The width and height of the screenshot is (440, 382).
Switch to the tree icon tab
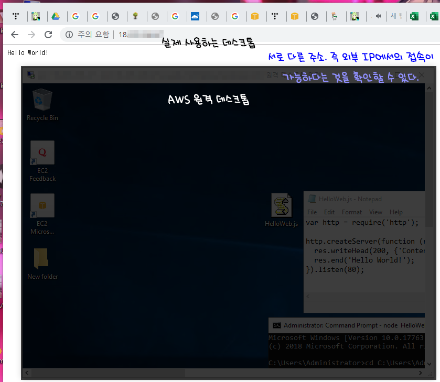click(x=135, y=17)
